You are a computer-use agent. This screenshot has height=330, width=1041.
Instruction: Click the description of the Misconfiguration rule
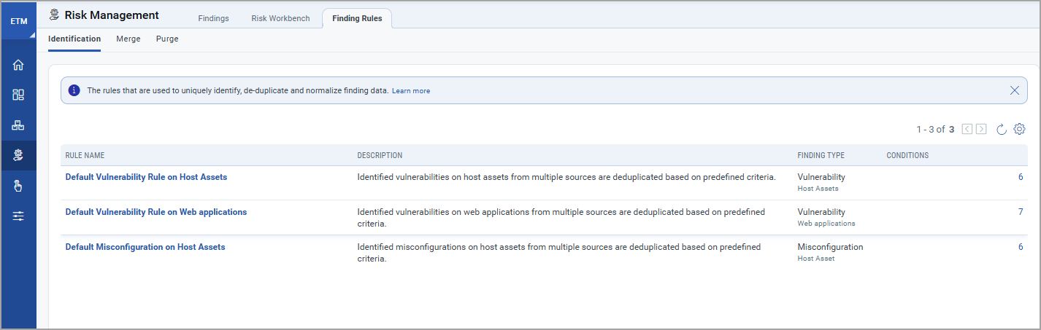(558, 253)
